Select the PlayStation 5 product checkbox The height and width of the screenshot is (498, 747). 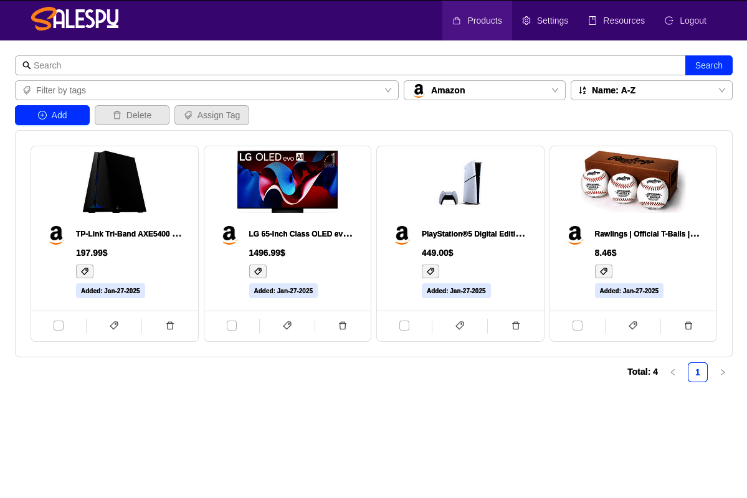404,326
